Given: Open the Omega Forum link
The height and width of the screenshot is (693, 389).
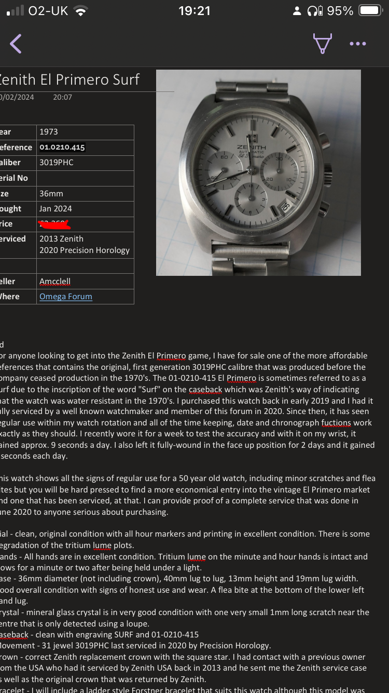Looking at the screenshot, I should pyautogui.click(x=66, y=296).
